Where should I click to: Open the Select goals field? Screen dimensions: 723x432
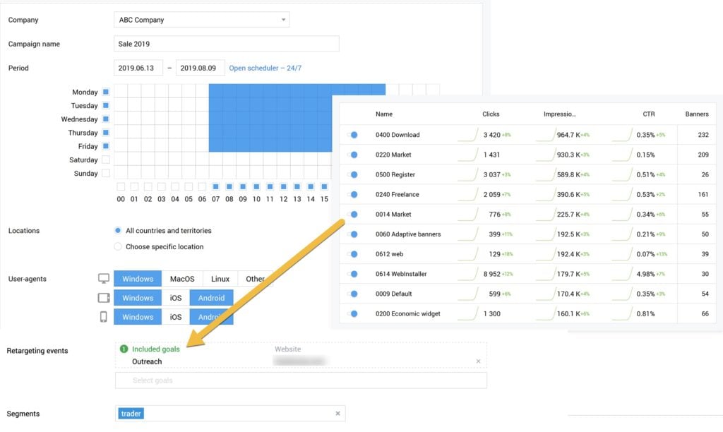[301, 380]
